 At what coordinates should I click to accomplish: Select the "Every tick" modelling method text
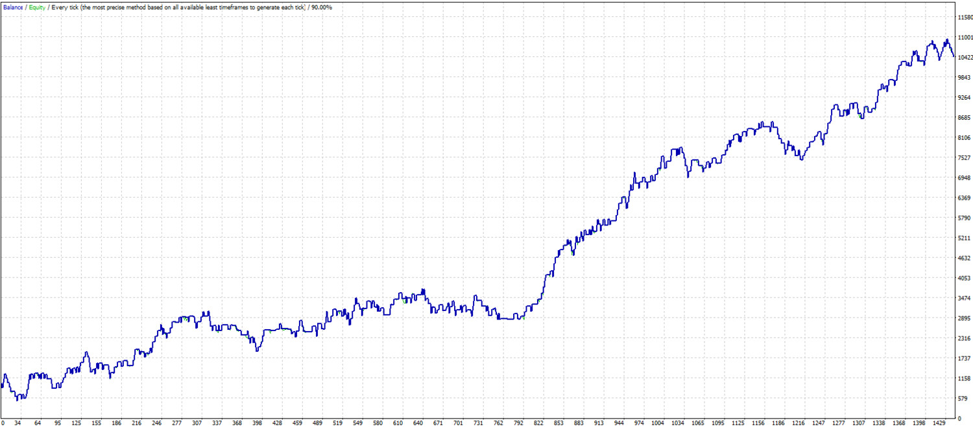click(x=64, y=7)
